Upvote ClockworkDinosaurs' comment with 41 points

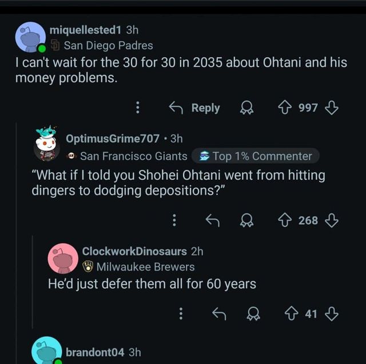293,313
